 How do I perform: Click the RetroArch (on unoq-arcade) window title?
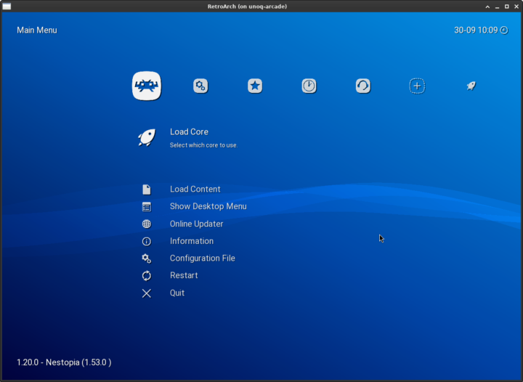click(x=247, y=7)
